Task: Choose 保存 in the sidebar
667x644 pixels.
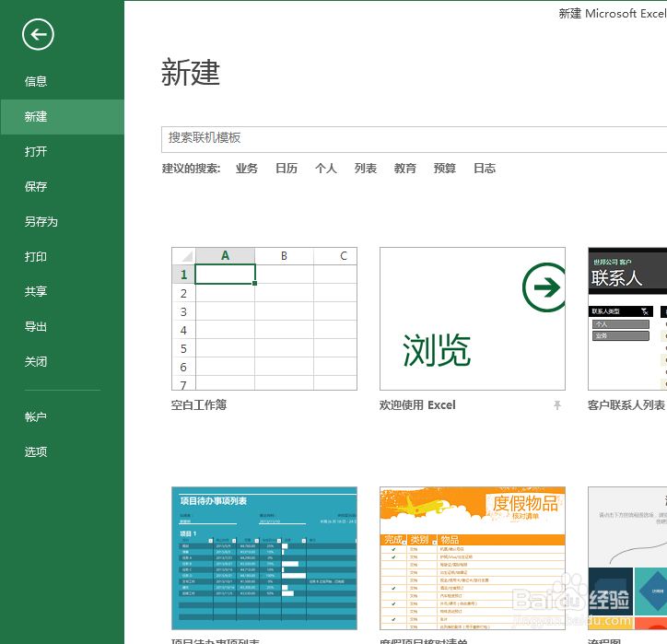Action: point(36,186)
